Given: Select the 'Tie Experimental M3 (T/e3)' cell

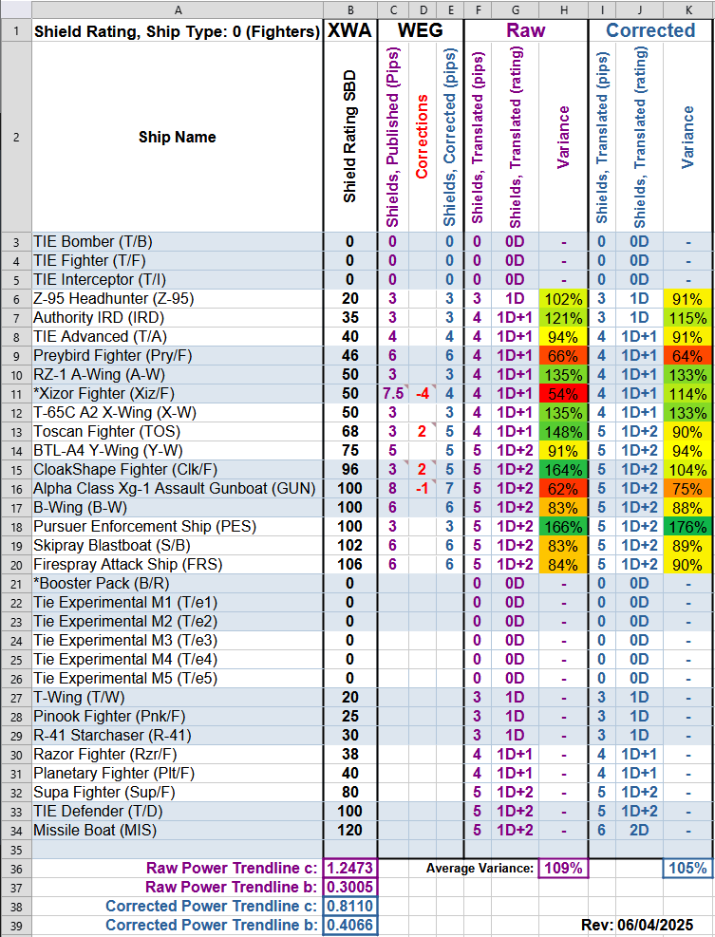Looking at the screenshot, I should click(178, 641).
